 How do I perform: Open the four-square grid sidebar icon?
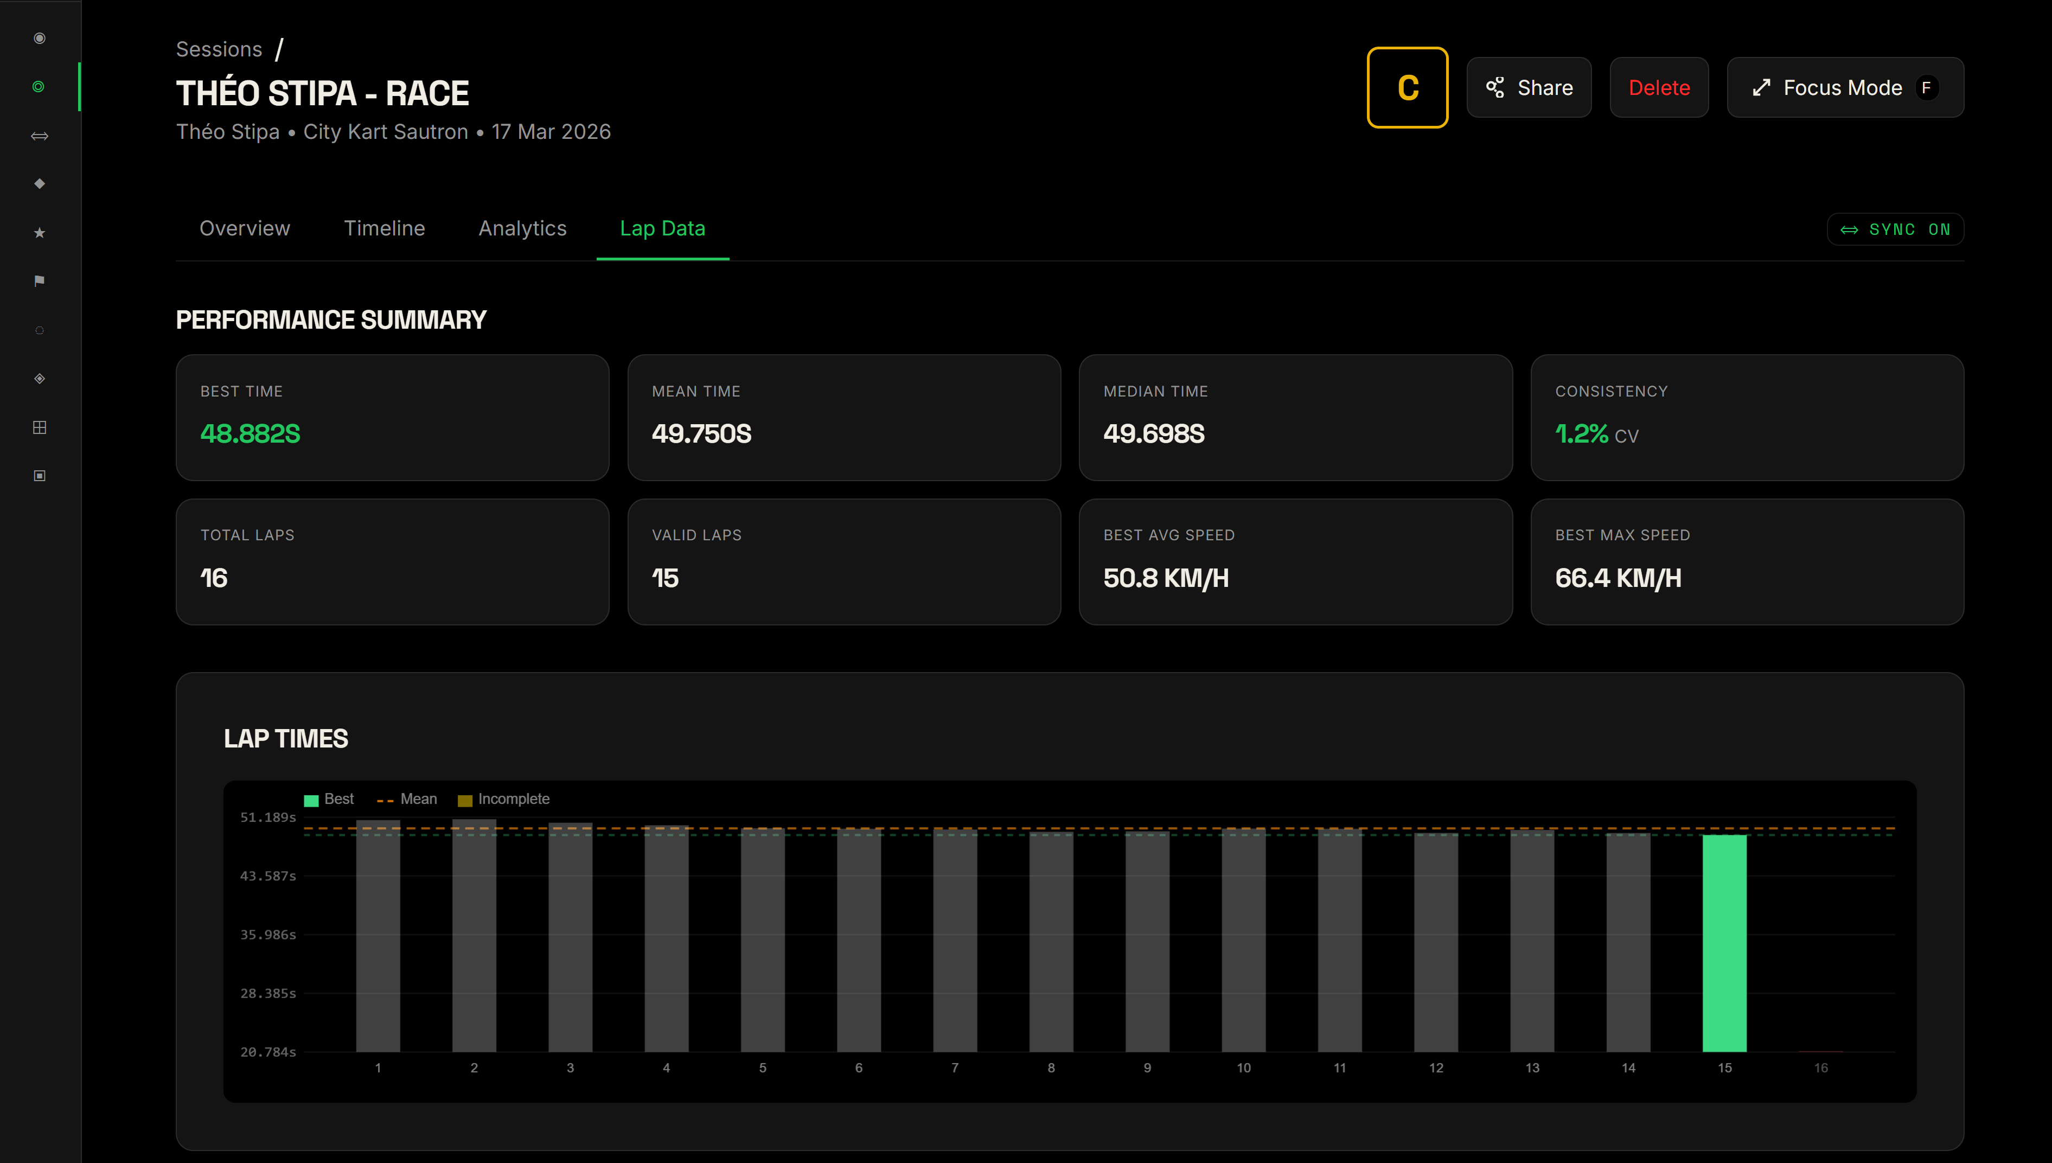pos(39,427)
